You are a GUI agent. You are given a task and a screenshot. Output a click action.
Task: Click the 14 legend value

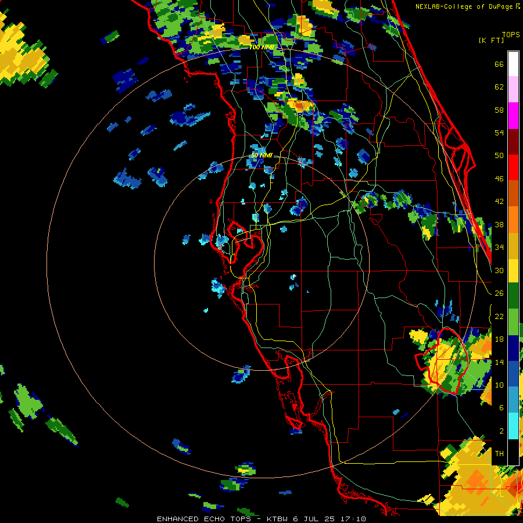click(499, 362)
